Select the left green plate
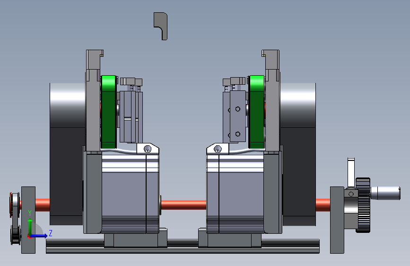Image resolution: width=410 pixels, height=266 pixels. click(x=108, y=112)
